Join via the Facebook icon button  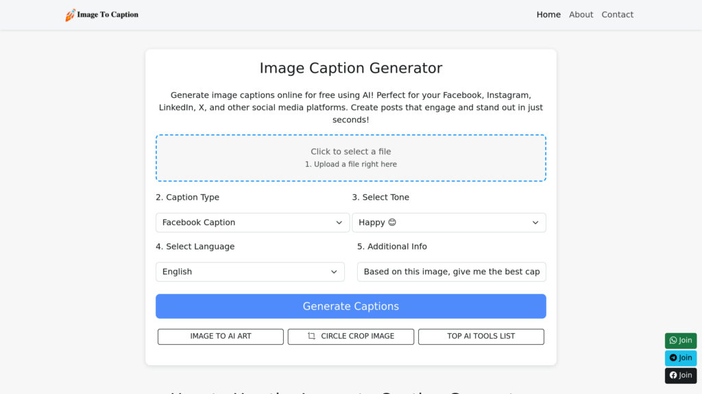pos(680,376)
